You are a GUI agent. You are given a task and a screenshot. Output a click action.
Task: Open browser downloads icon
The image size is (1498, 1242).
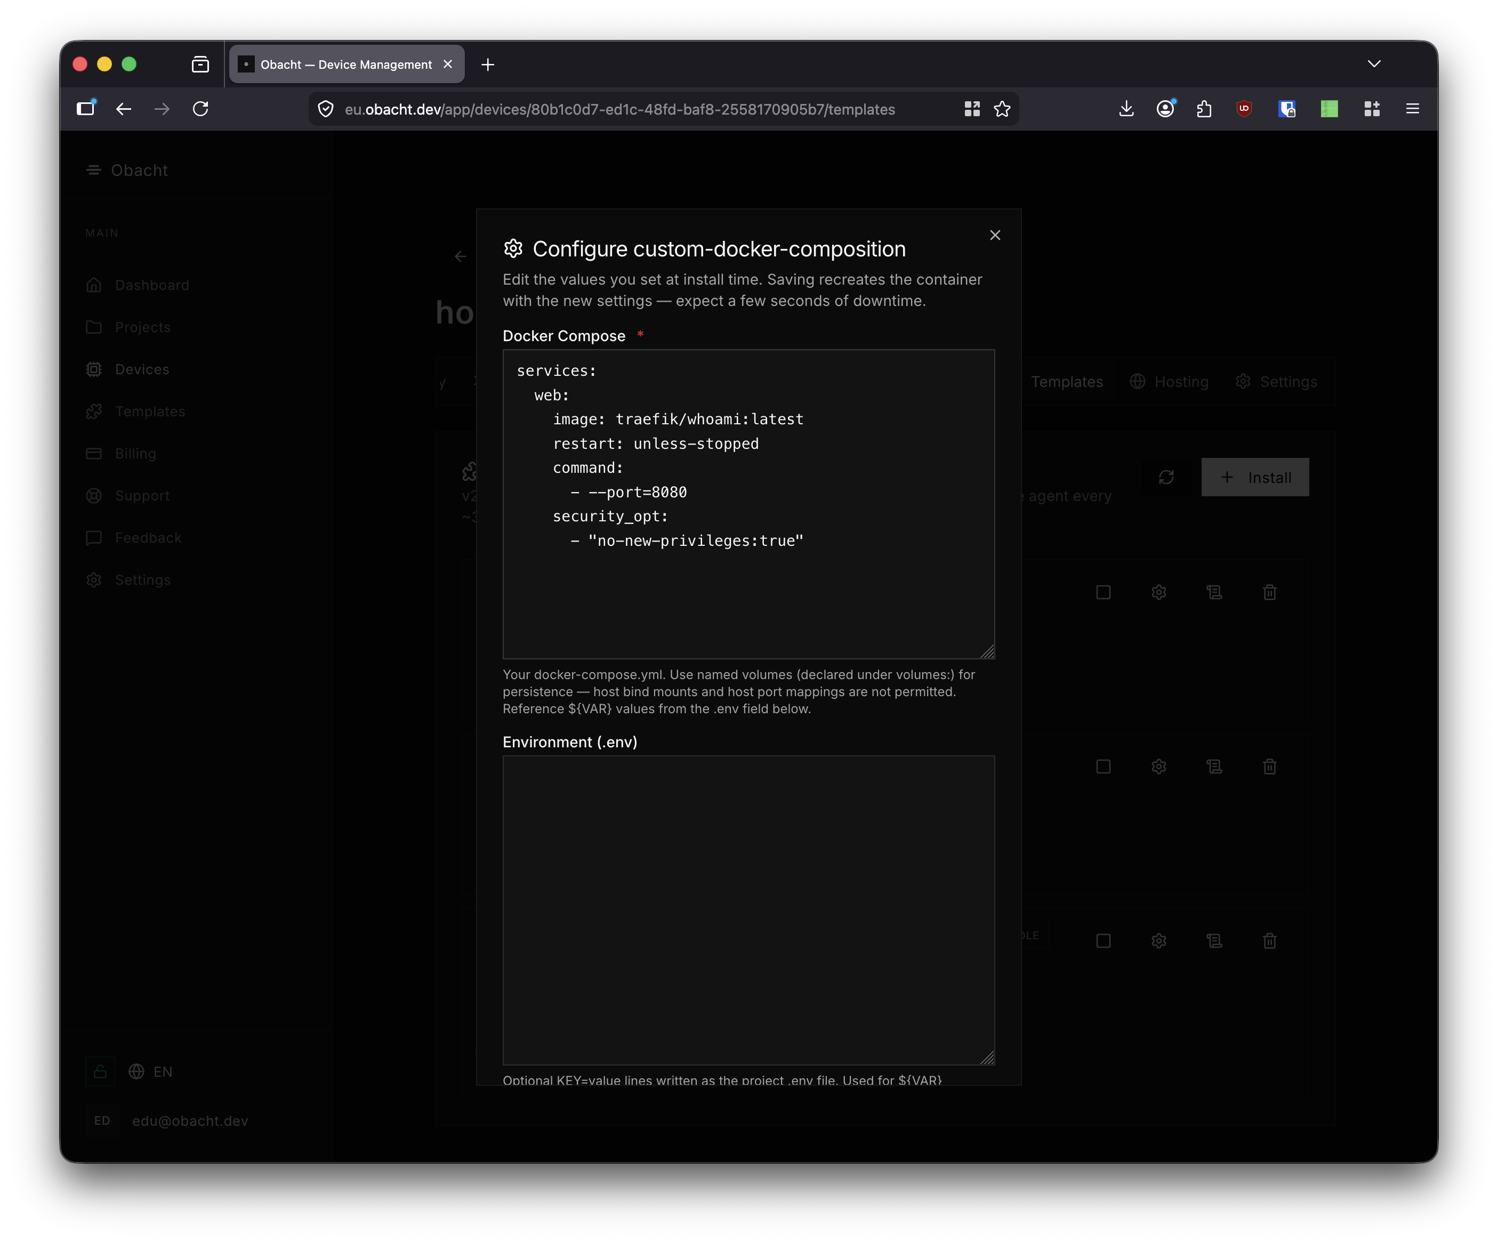(x=1126, y=109)
